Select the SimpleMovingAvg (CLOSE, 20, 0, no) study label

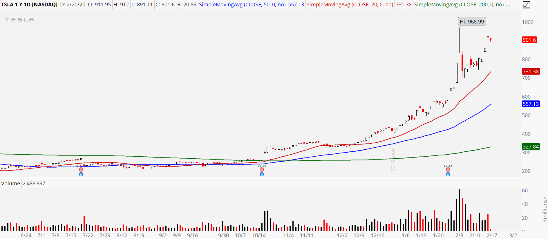tap(350, 5)
